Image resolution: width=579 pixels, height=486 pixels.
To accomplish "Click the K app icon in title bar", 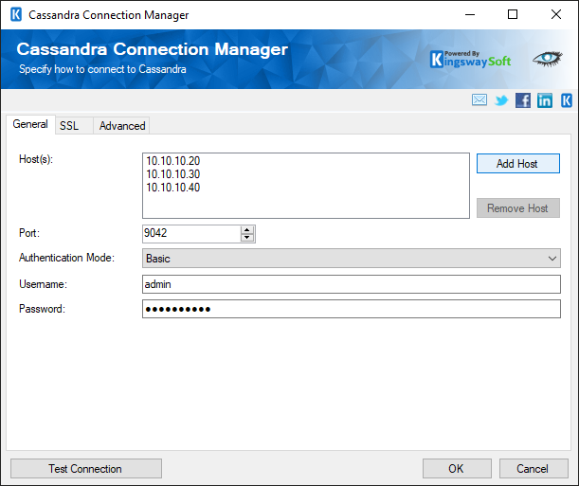I will pyautogui.click(x=16, y=15).
